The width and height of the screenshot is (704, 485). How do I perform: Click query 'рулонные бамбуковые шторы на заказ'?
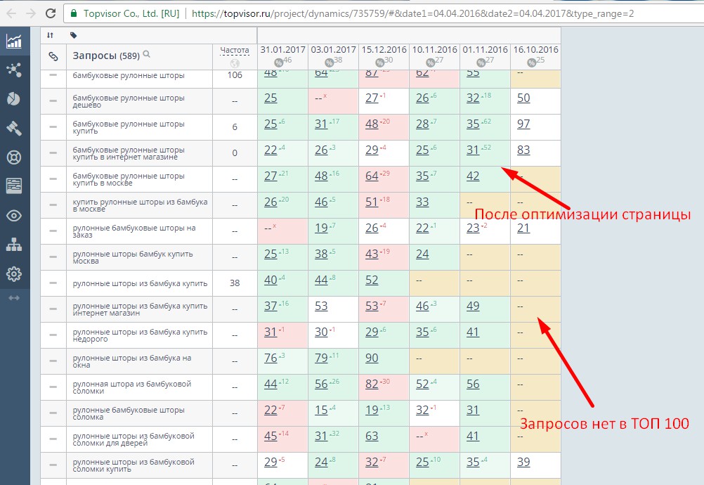click(x=134, y=231)
